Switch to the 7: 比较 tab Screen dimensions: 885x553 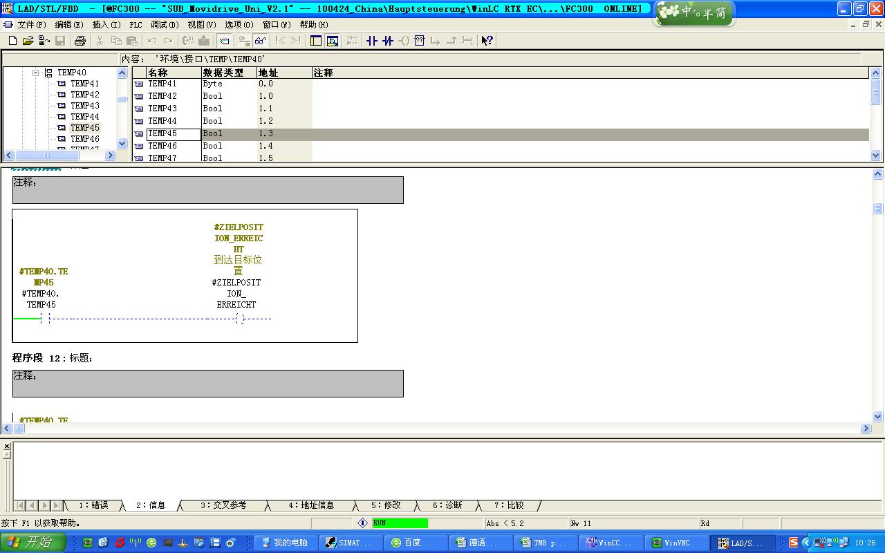tap(509, 505)
